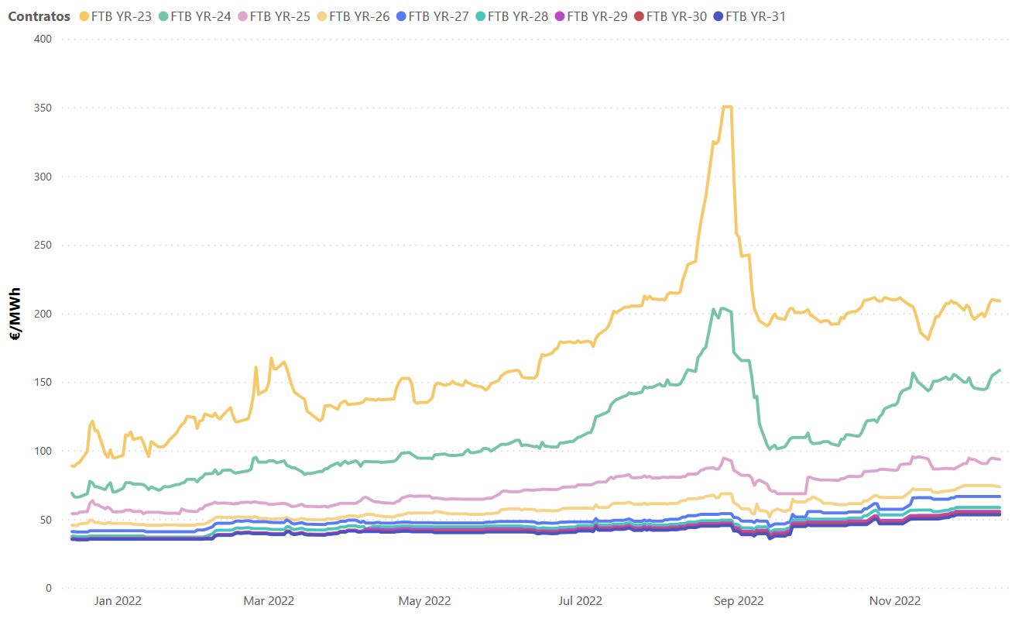Toggle the FTB YR-27 legend label

pos(438,16)
